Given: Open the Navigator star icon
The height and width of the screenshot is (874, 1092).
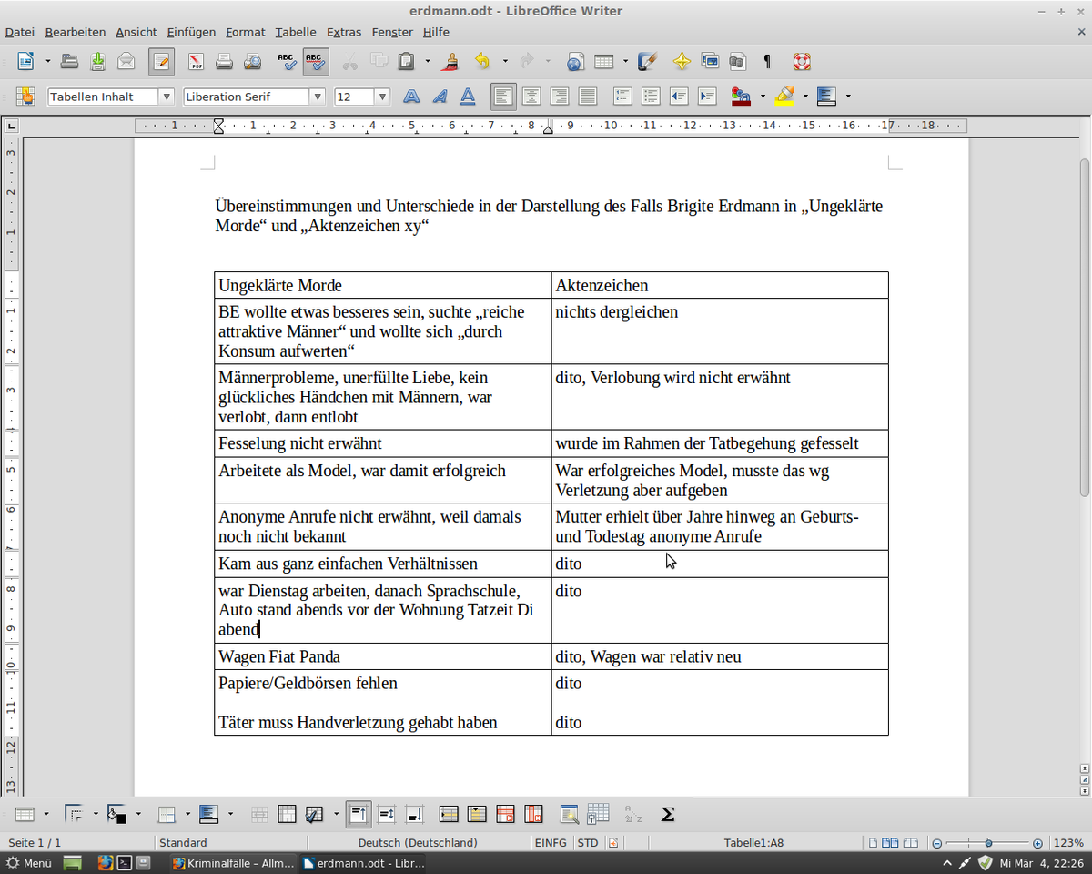Looking at the screenshot, I should click(x=681, y=62).
